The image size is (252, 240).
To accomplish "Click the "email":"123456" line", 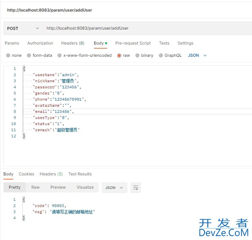I will [53, 112].
